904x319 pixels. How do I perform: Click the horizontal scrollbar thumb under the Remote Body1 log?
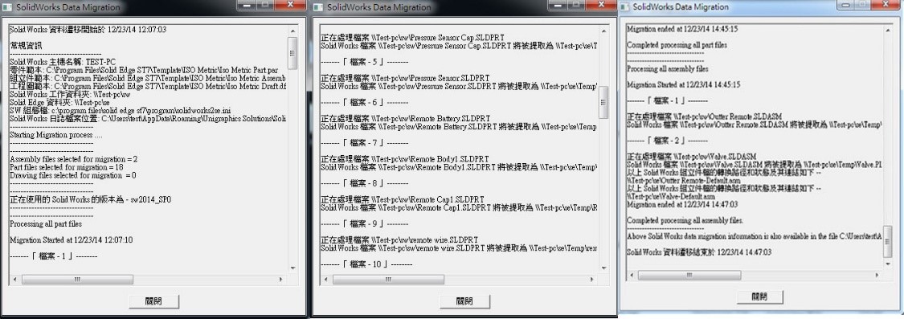tap(388, 279)
